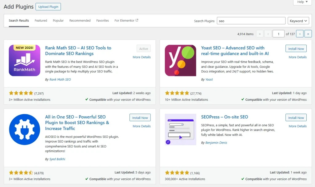Select the Search Results tab

point(19,21)
